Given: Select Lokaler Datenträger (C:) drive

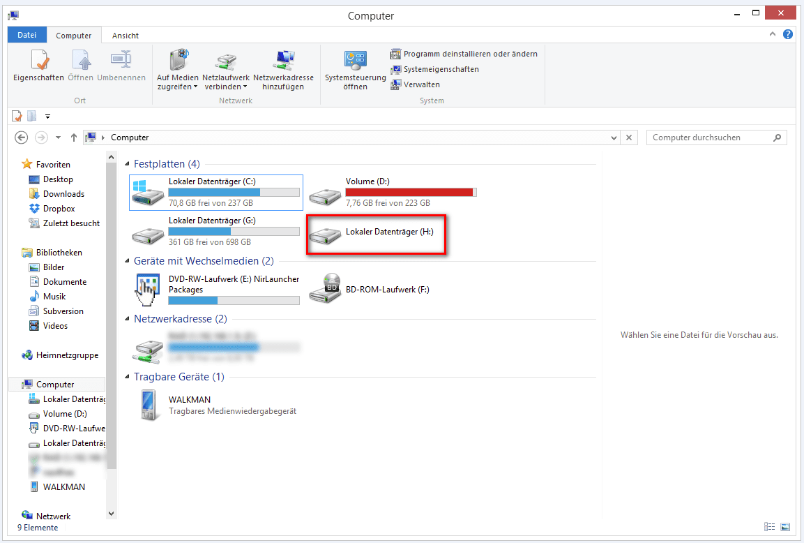Looking at the screenshot, I should 216,193.
